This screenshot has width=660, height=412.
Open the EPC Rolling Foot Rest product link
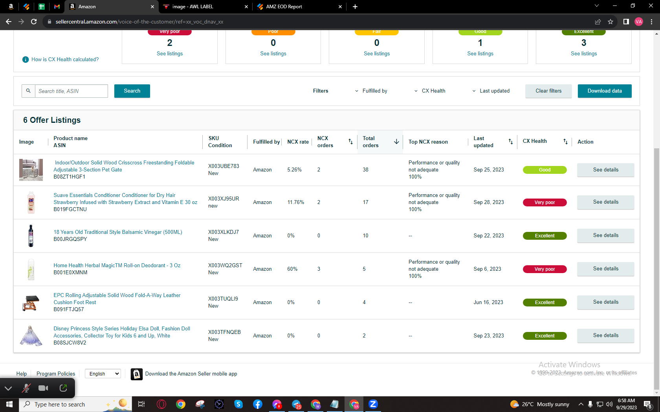[x=117, y=299]
